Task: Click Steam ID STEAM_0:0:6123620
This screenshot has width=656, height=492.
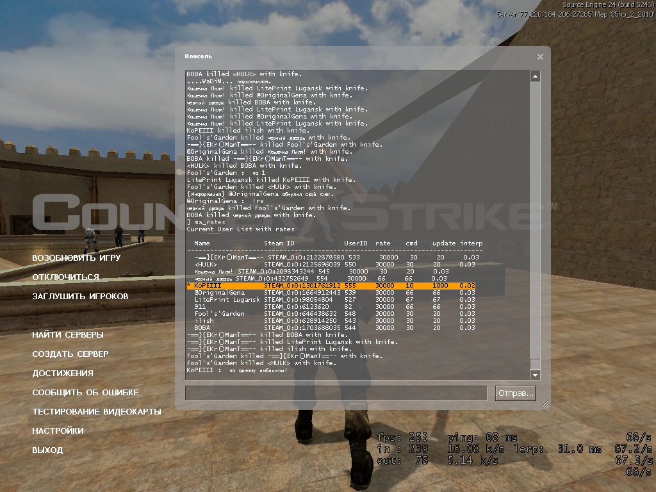Action: [296, 307]
